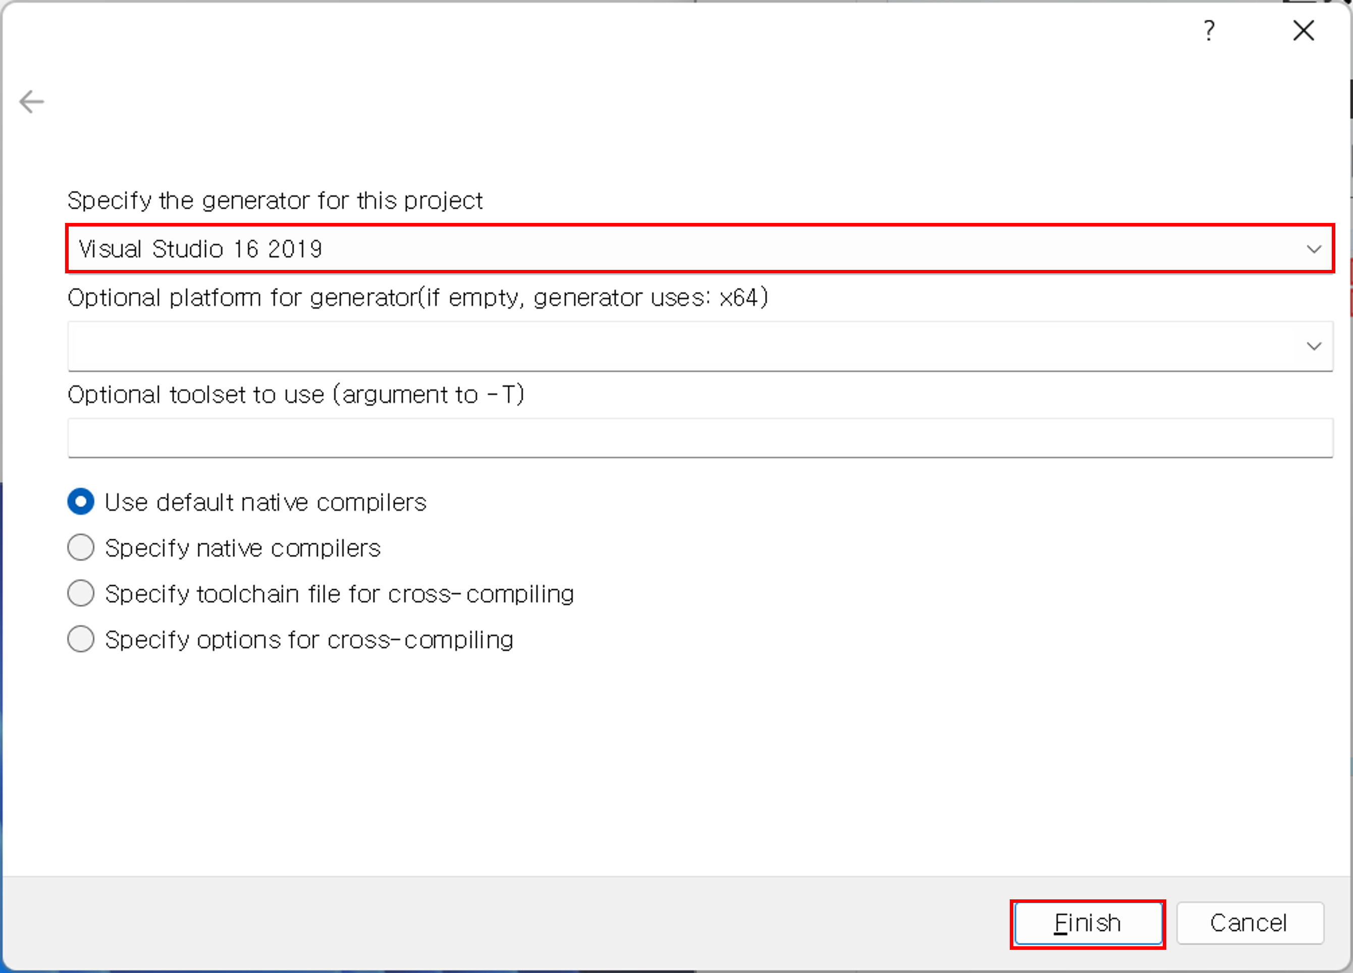Click the Visual Studio 16 2019 text
Viewport: 1353px width, 973px height.
200,249
